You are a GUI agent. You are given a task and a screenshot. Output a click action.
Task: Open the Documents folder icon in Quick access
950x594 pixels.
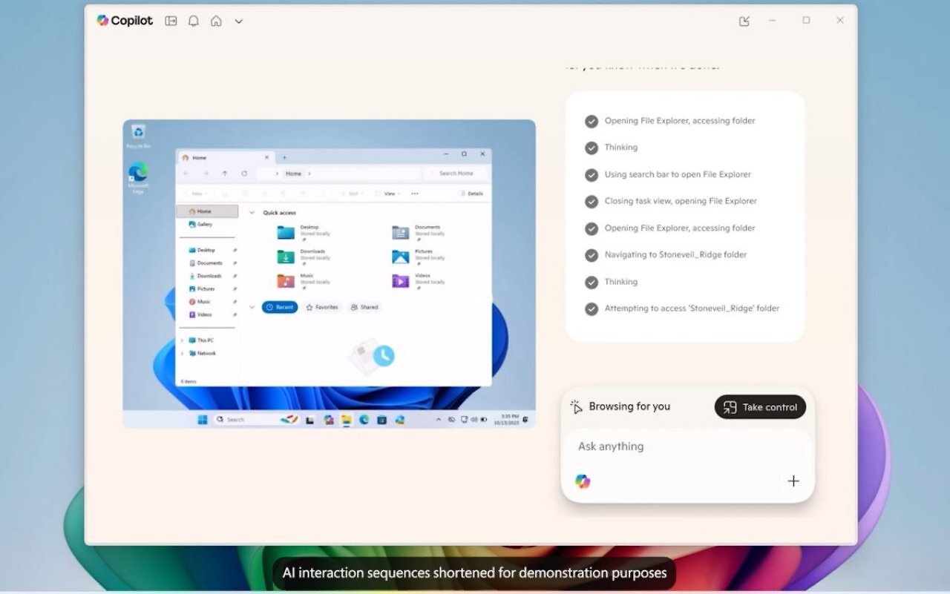[x=401, y=233]
